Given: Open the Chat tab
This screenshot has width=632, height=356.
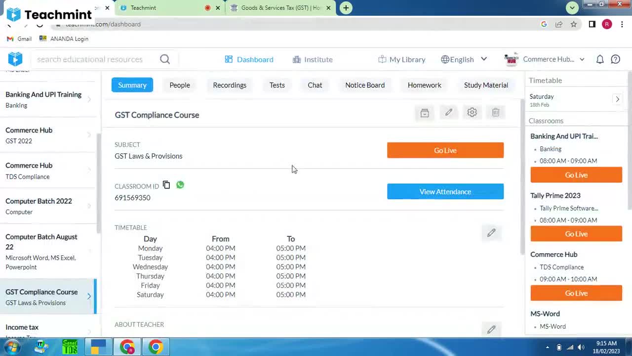Looking at the screenshot, I should pos(315,85).
